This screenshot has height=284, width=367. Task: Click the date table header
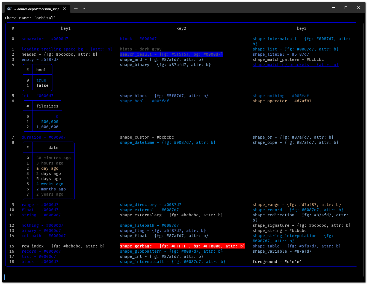tap(54, 148)
